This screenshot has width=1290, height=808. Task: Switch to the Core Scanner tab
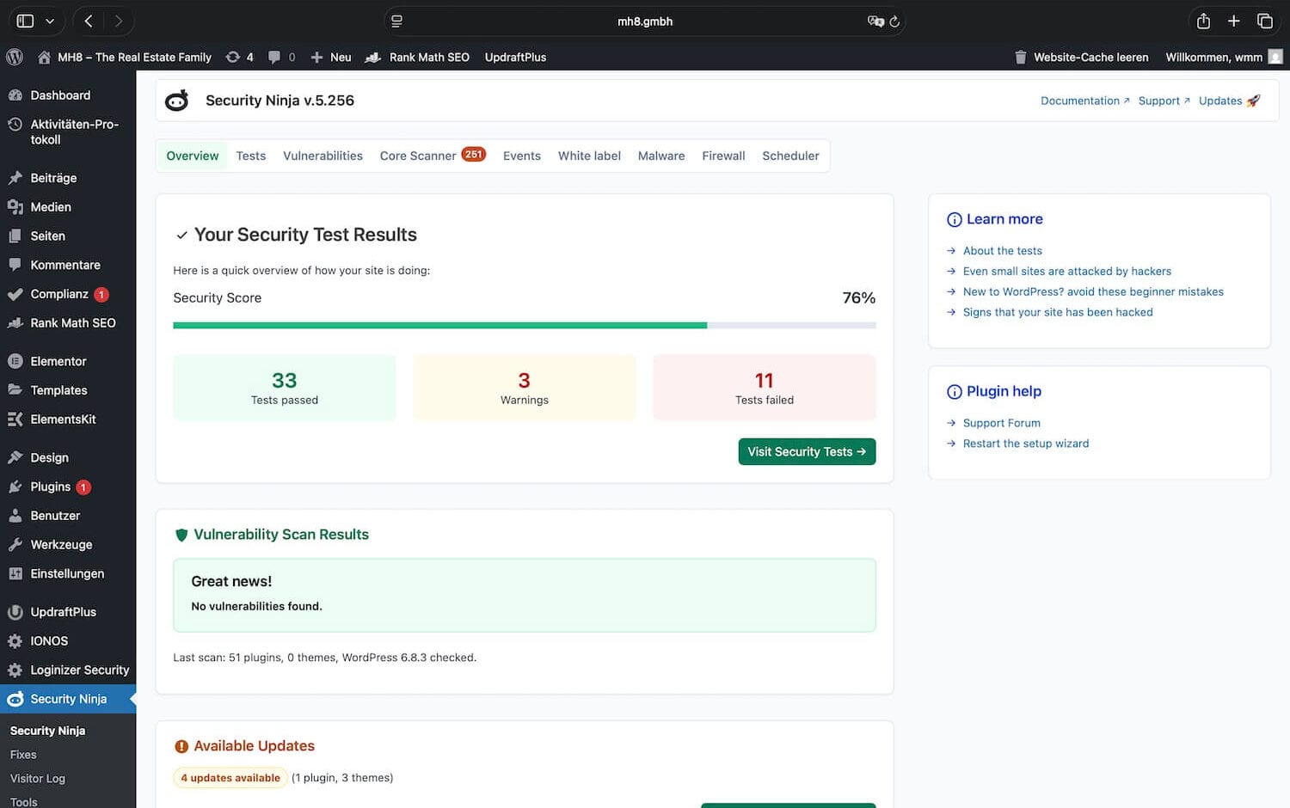(x=418, y=156)
